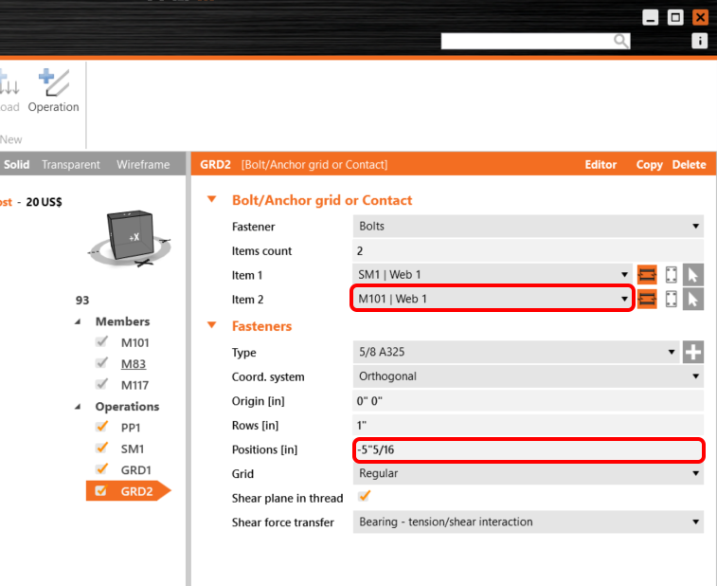Toggle Shear plane in thread checkbox
This screenshot has height=586, width=717.
click(365, 496)
